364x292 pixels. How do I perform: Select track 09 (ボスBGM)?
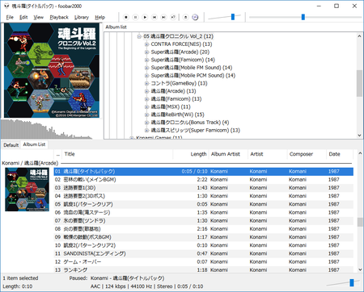pyautogui.click(x=204, y=237)
